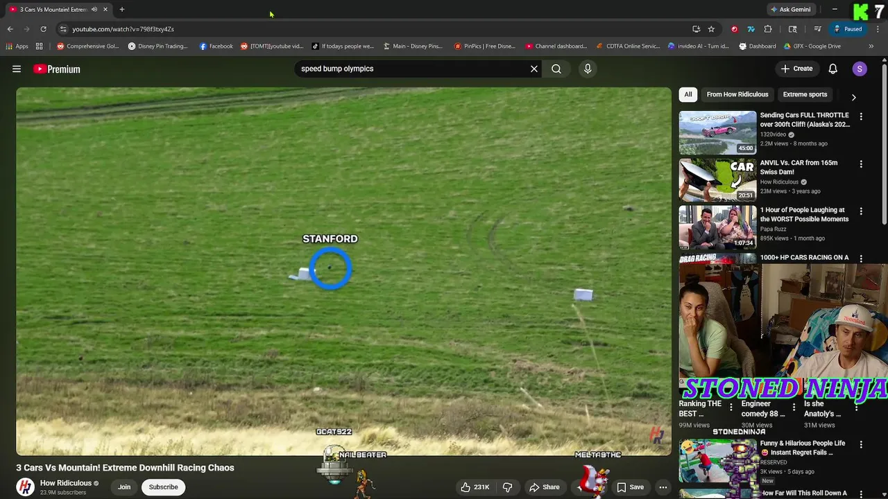Subscribe to How Ridiculous

coord(164,487)
